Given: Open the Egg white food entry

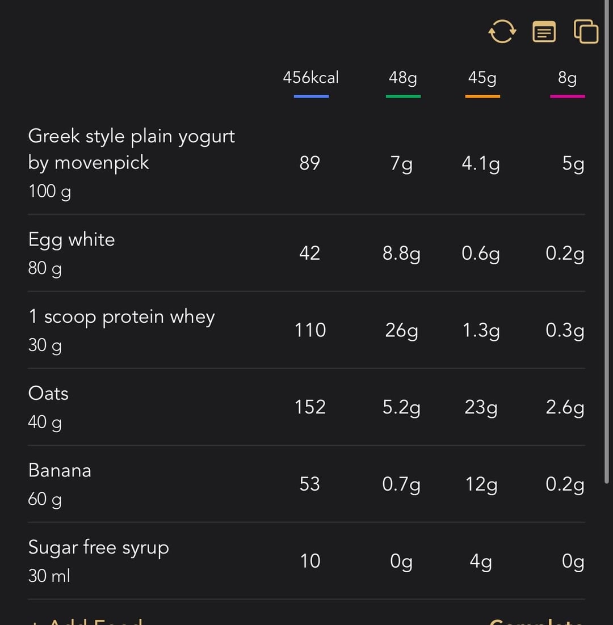Looking at the screenshot, I should click(x=306, y=253).
